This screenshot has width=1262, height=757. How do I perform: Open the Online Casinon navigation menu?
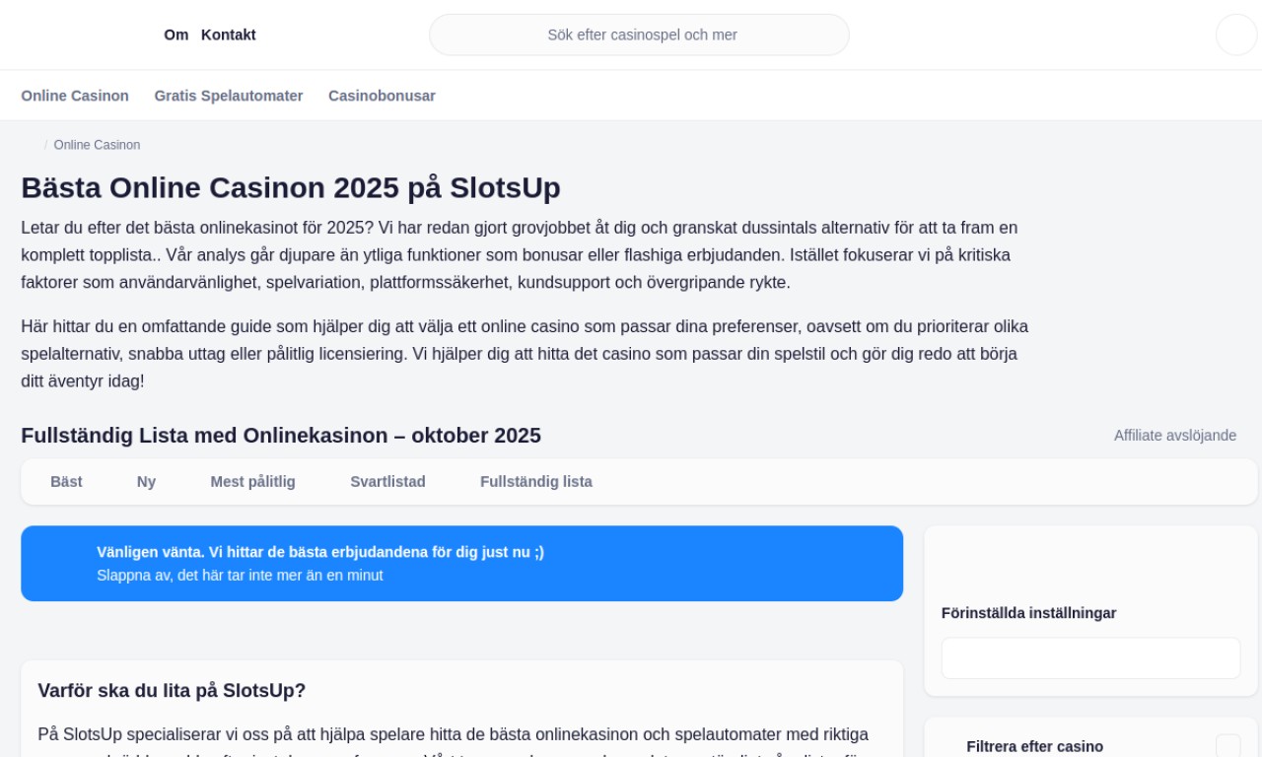(75, 96)
